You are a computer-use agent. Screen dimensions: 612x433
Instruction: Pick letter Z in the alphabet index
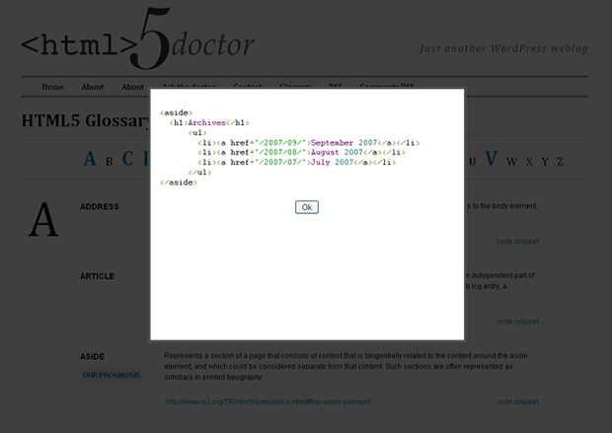pyautogui.click(x=560, y=161)
